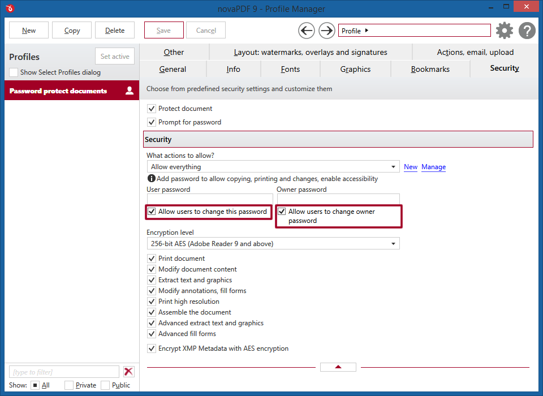Switch to the Info tab

233,69
